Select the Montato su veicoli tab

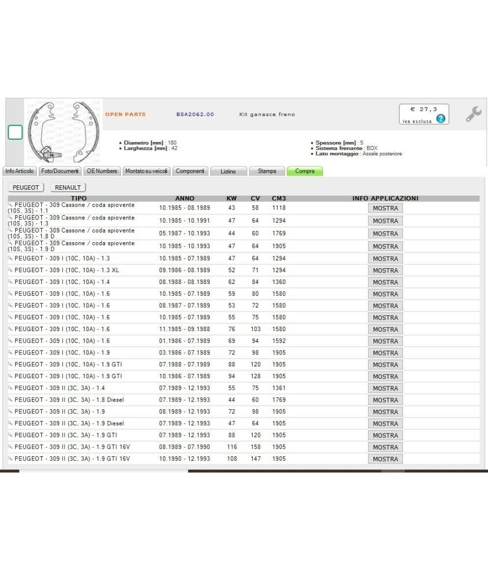pos(146,171)
